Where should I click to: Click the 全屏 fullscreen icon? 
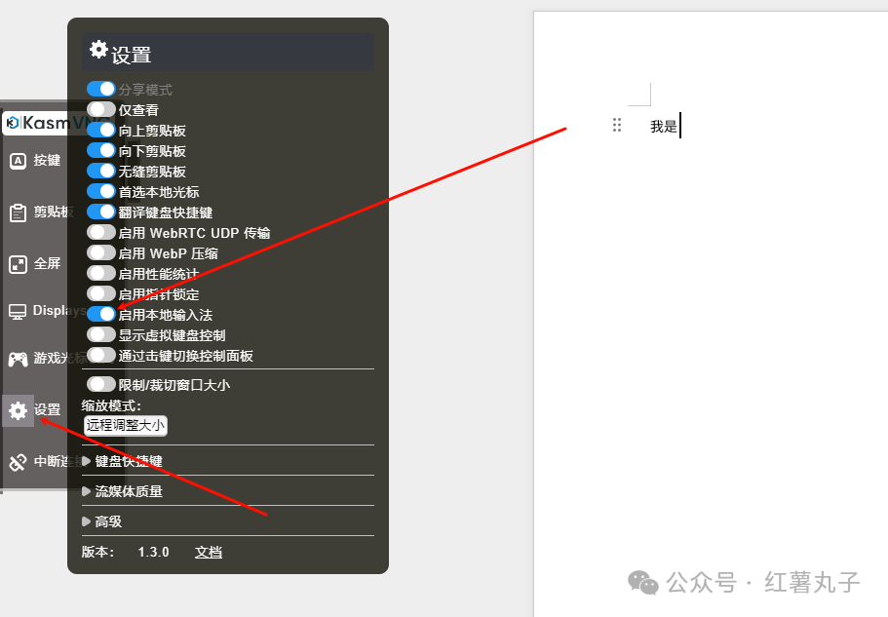(x=19, y=264)
